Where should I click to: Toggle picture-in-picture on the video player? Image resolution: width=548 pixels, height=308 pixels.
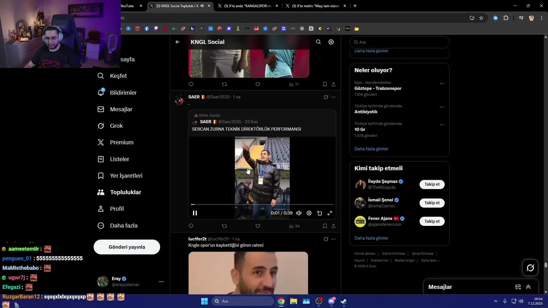coord(319,213)
